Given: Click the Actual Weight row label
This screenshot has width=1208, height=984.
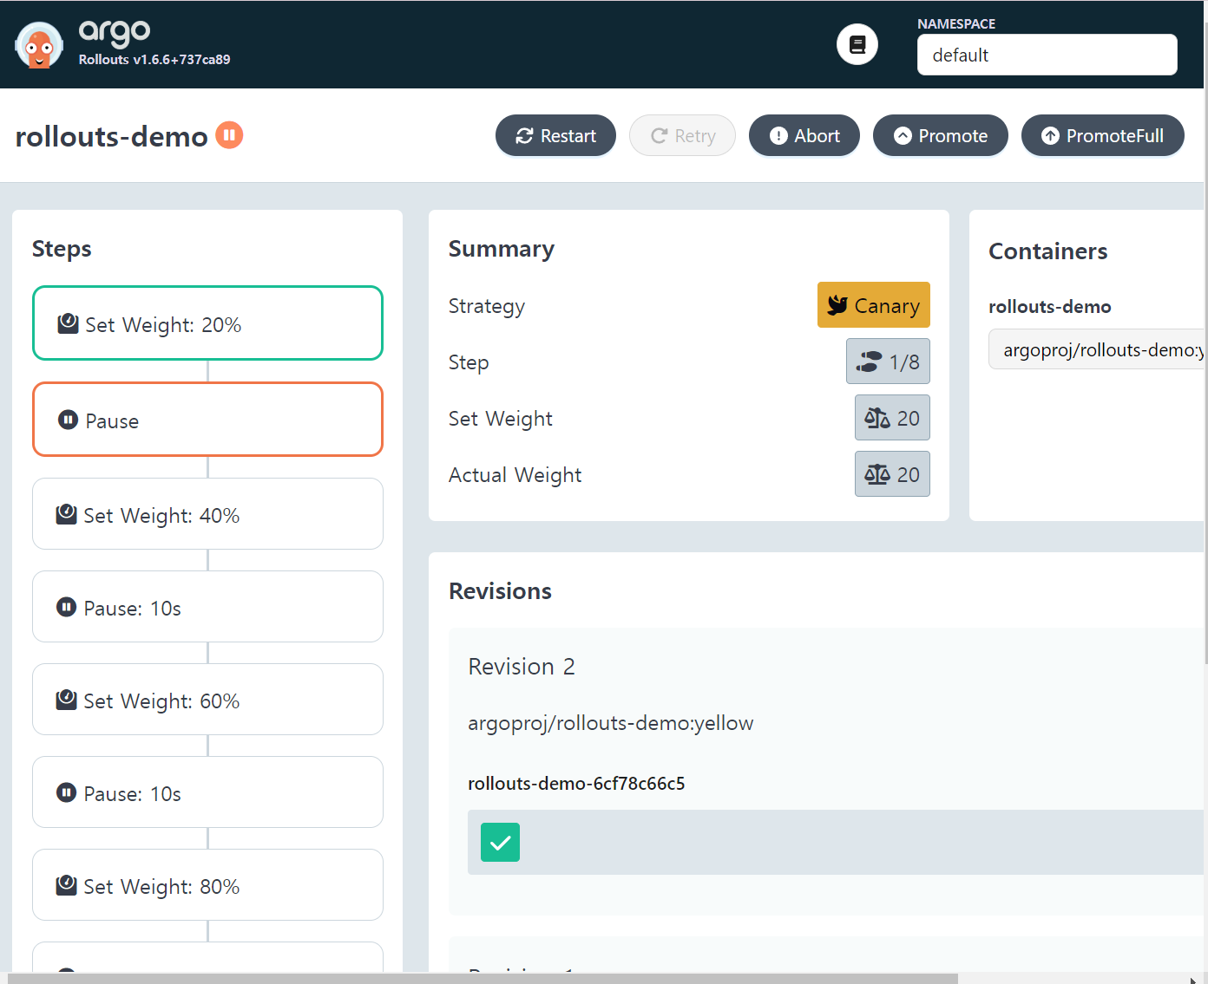Looking at the screenshot, I should point(515,475).
